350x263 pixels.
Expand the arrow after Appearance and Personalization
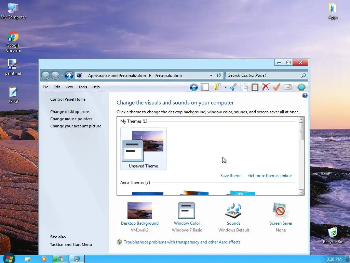(150, 76)
